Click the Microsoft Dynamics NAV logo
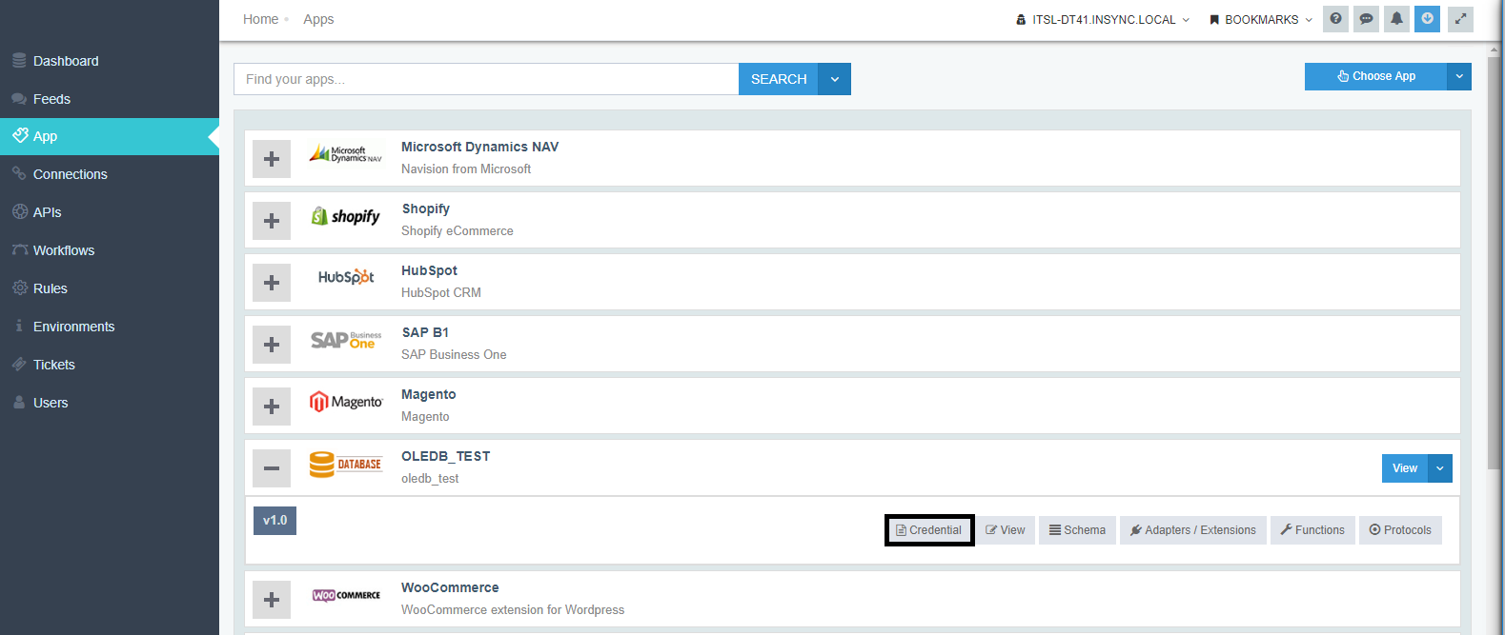 [x=345, y=153]
